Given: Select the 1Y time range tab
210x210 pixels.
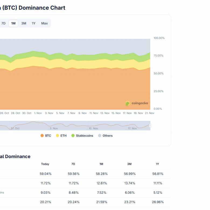Looking at the screenshot, I should click(x=34, y=23).
